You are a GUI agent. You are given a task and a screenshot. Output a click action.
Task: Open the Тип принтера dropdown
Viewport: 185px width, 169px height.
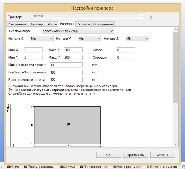(x=78, y=31)
